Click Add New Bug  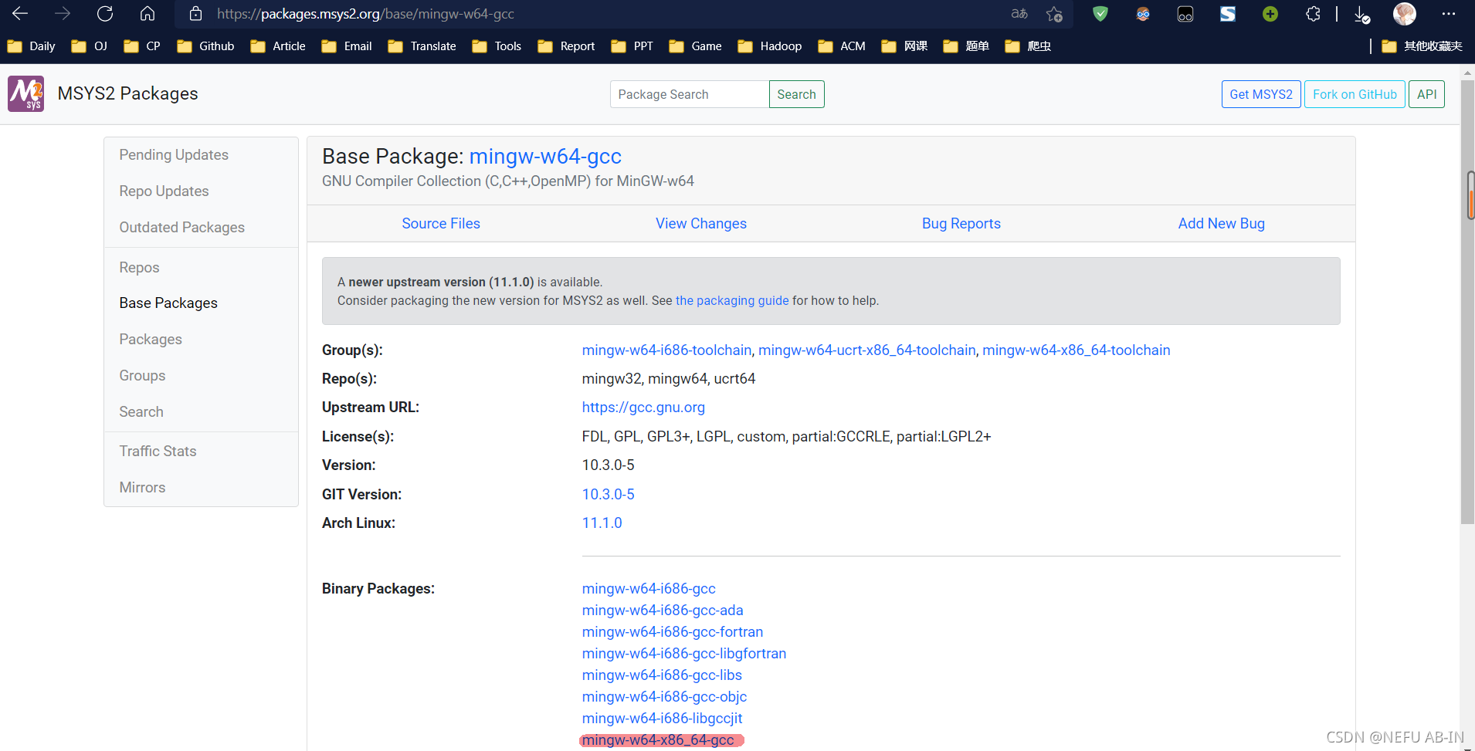(x=1222, y=223)
